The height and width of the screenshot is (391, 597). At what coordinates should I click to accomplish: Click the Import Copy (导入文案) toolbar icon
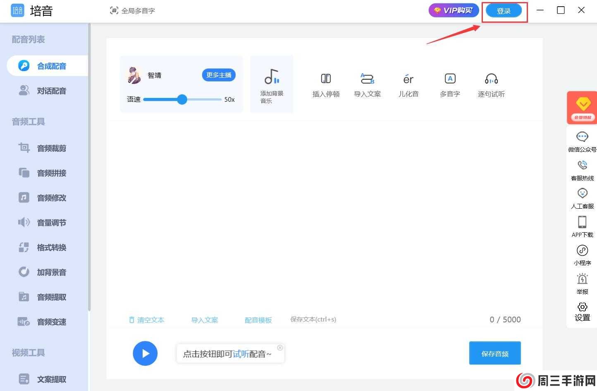(x=367, y=79)
